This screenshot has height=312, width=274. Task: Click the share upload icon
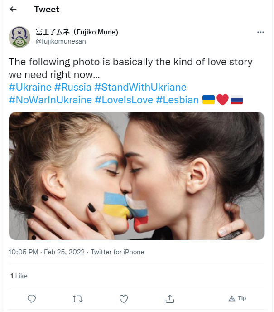pyautogui.click(x=170, y=298)
